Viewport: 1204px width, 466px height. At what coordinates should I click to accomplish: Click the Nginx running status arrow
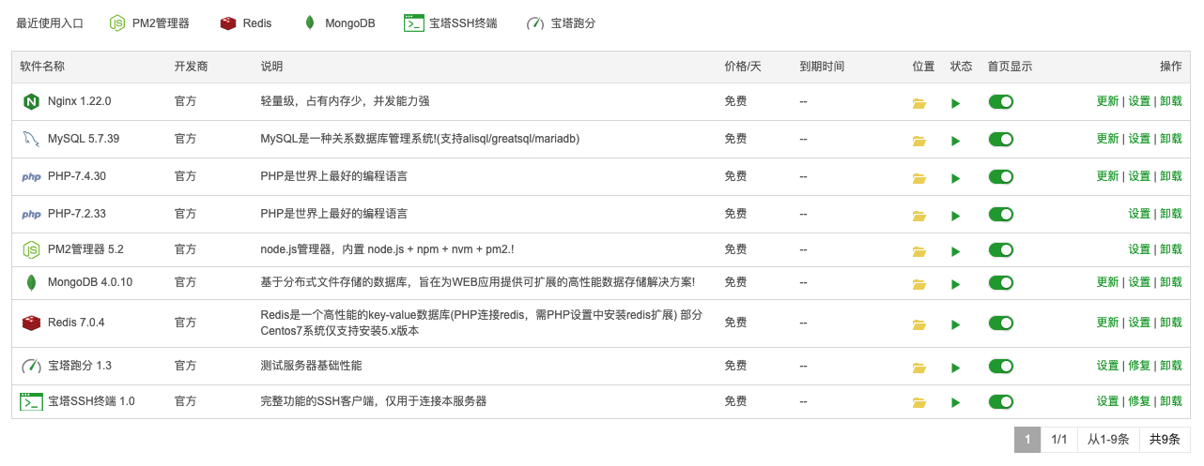[x=955, y=103]
